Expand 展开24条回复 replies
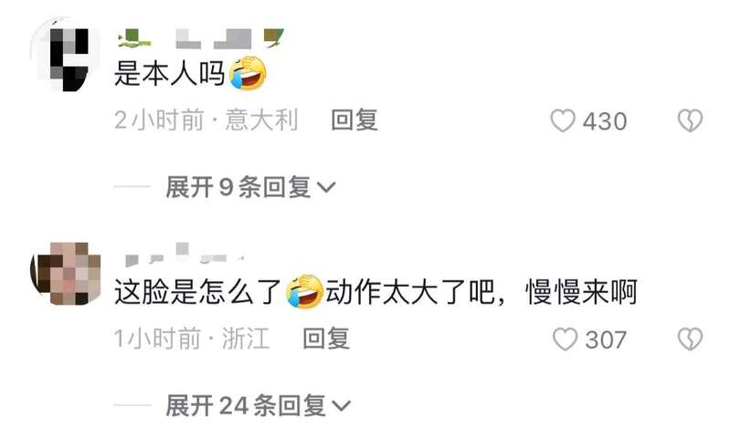This screenshot has height=428, width=731. (x=258, y=406)
